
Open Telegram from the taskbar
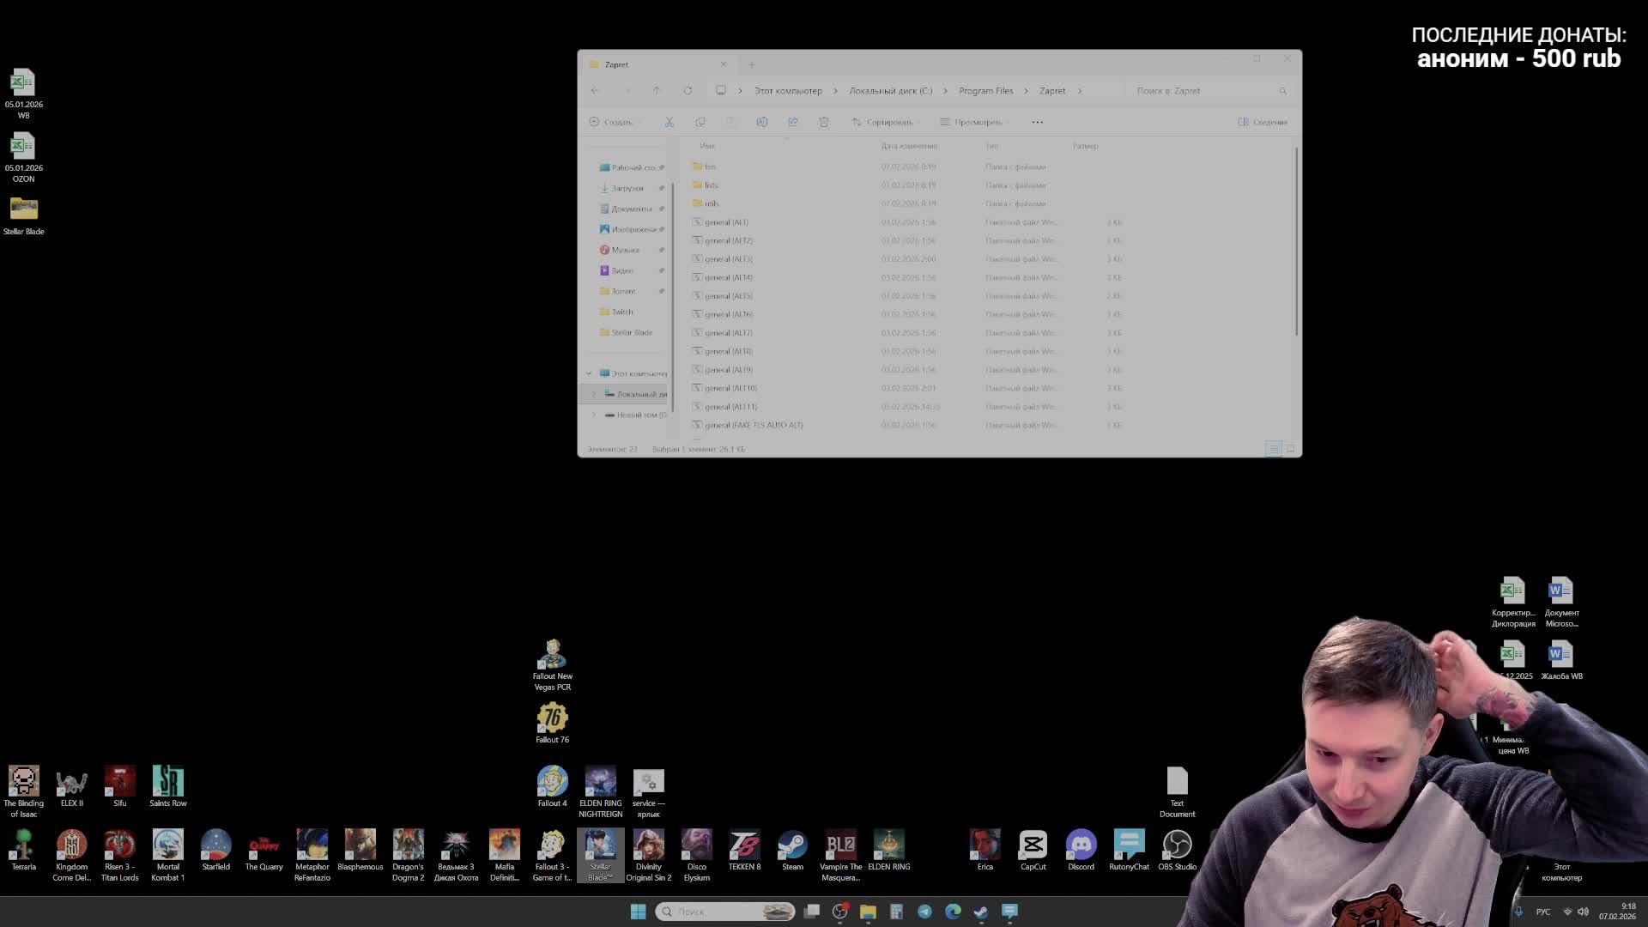(924, 912)
